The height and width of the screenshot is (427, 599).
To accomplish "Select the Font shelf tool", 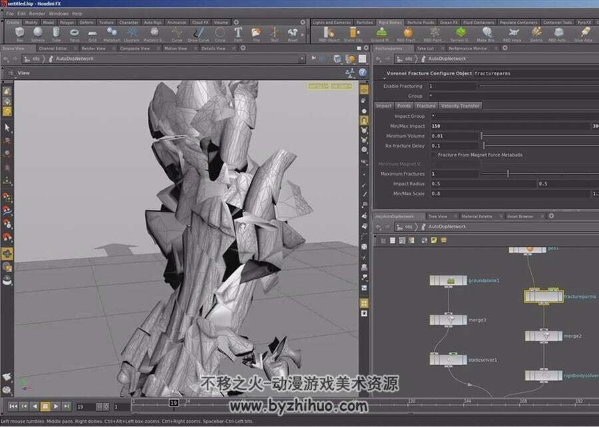I will coord(238,34).
